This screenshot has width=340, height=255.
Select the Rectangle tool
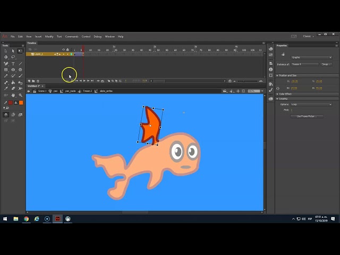tap(6, 70)
